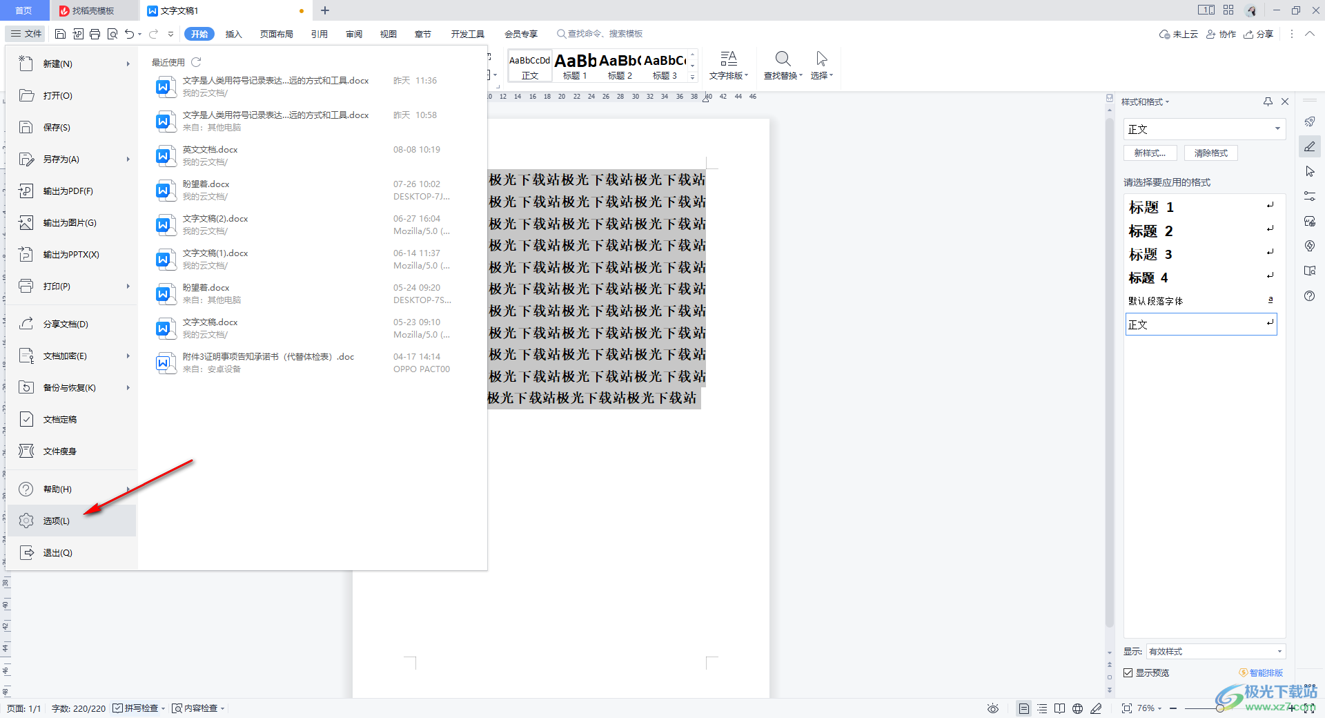Switch to outline view in status bar
Viewport: 1325px width, 718px height.
(1042, 708)
